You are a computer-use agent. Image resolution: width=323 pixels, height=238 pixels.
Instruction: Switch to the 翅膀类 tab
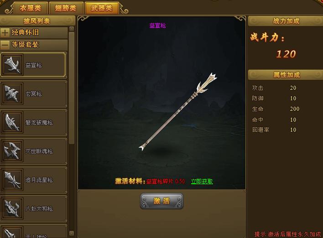click(x=66, y=8)
